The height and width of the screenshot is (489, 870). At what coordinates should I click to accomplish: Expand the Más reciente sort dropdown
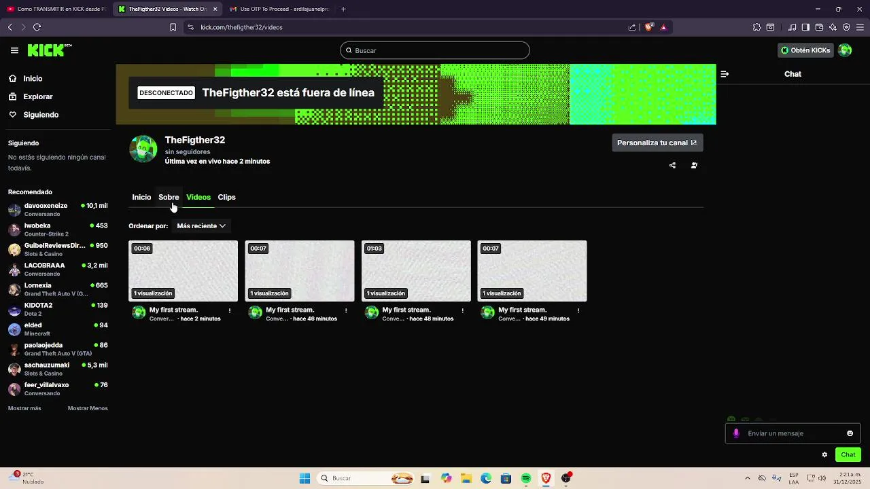[x=201, y=226]
